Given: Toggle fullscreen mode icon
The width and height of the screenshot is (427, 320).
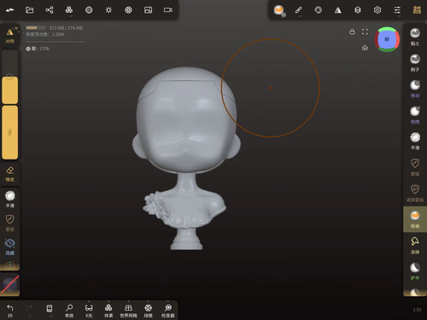Looking at the screenshot, I should click(365, 32).
